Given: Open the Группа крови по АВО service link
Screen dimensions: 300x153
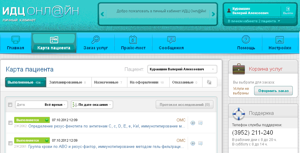Looking at the screenshot, I should point(106,147).
